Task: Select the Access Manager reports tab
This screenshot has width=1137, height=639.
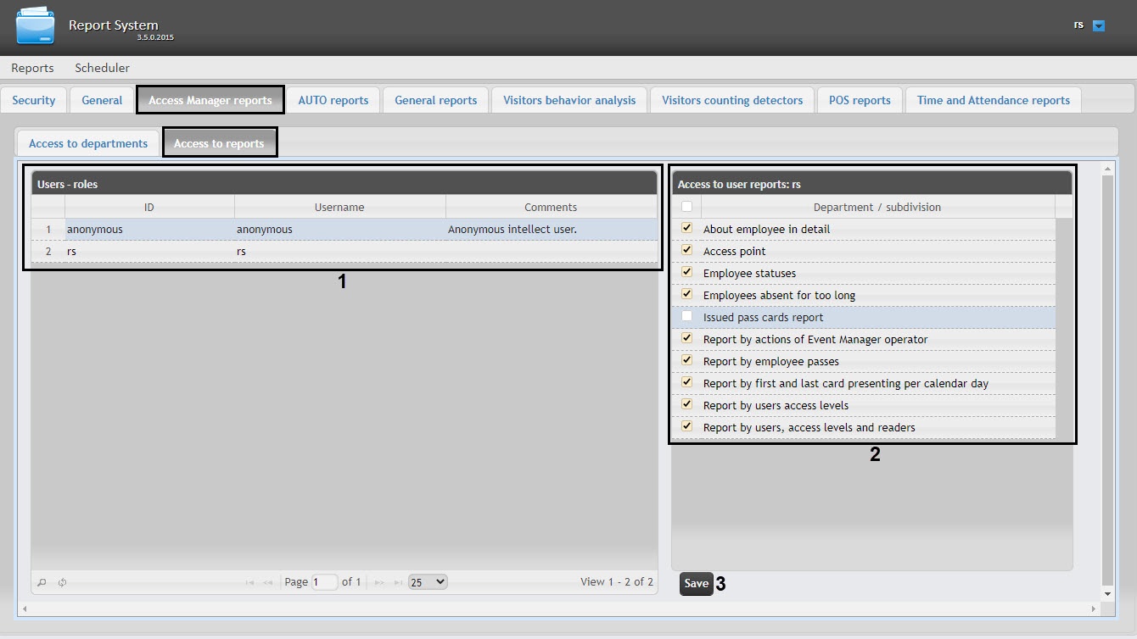Action: click(x=210, y=100)
